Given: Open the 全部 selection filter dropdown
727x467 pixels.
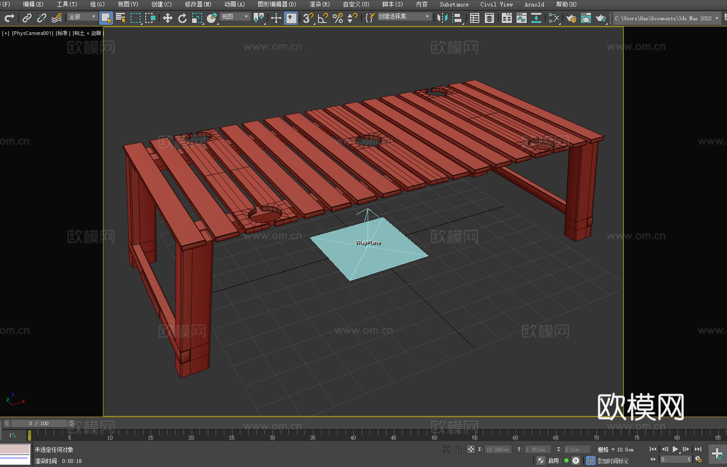Looking at the screenshot, I should [82, 17].
